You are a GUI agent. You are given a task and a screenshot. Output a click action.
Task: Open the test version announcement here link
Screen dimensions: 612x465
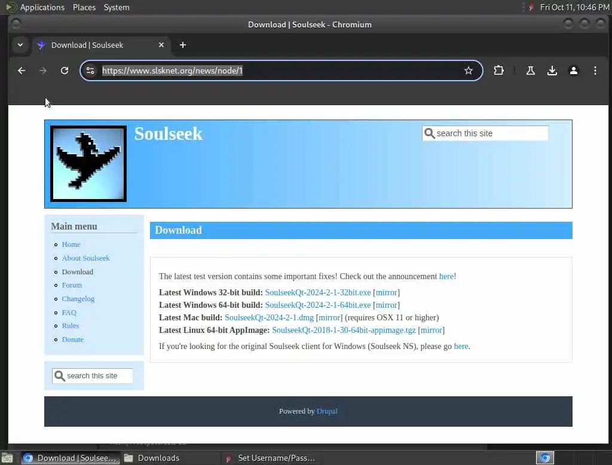pyautogui.click(x=446, y=276)
